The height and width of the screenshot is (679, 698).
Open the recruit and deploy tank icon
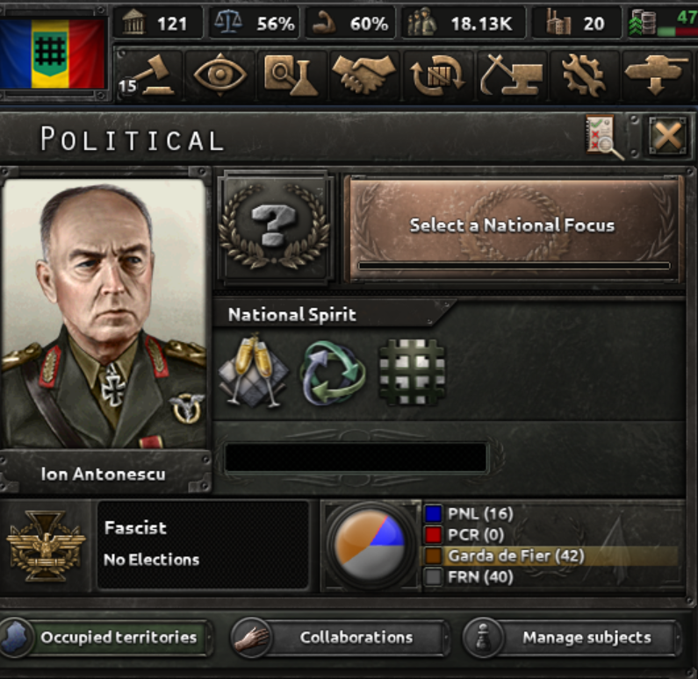click(657, 75)
